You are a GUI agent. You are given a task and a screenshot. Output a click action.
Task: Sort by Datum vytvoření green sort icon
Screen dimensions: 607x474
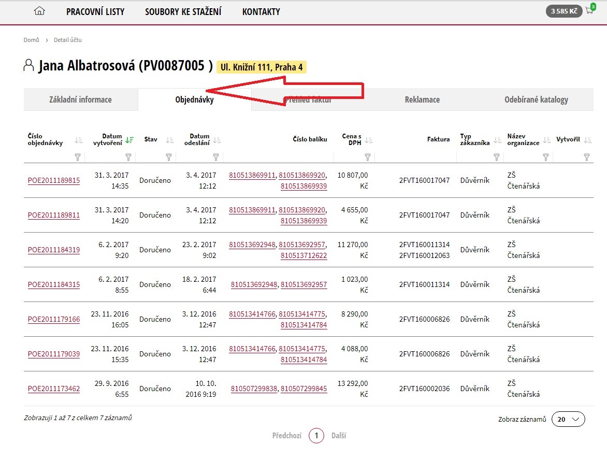click(129, 140)
